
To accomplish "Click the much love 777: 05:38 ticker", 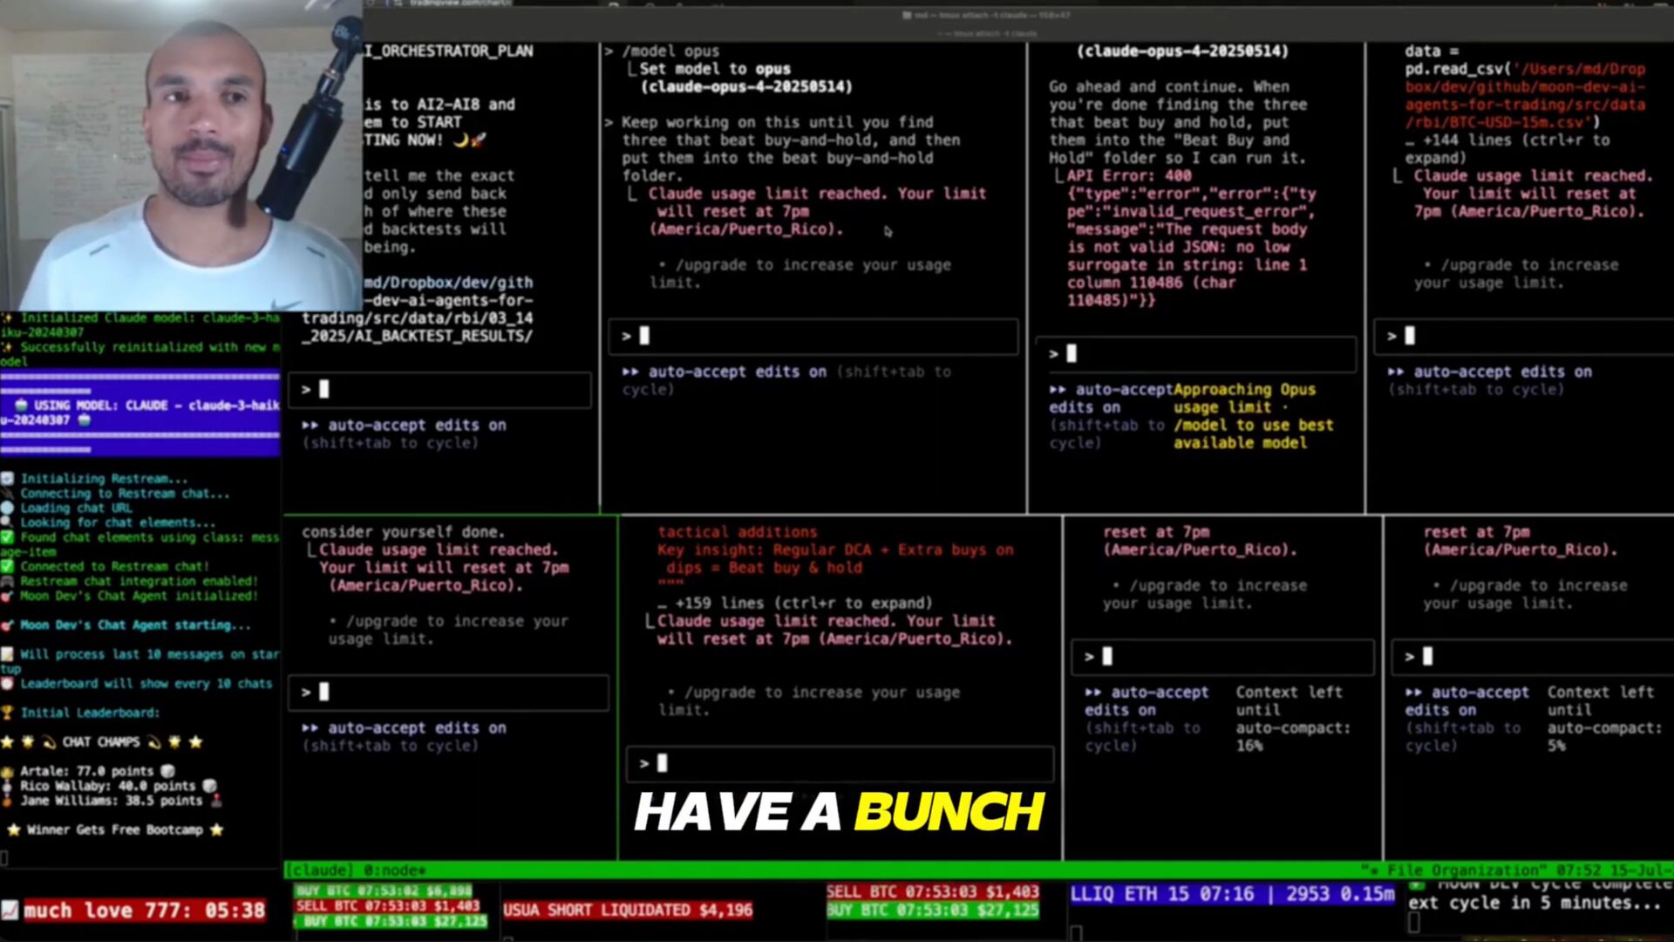I will point(144,911).
